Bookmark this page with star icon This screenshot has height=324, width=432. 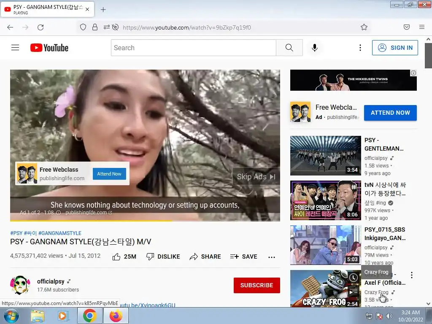coord(364,27)
